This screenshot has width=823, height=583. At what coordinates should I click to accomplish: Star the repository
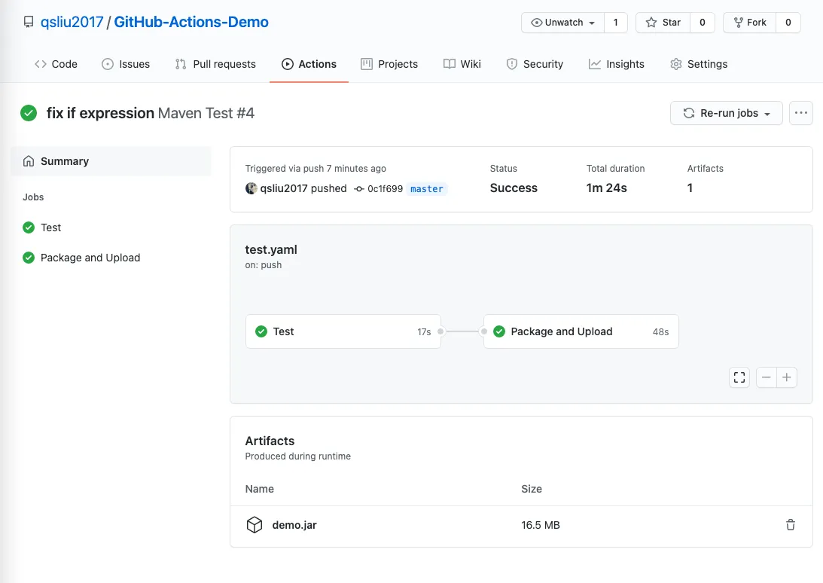pos(663,23)
